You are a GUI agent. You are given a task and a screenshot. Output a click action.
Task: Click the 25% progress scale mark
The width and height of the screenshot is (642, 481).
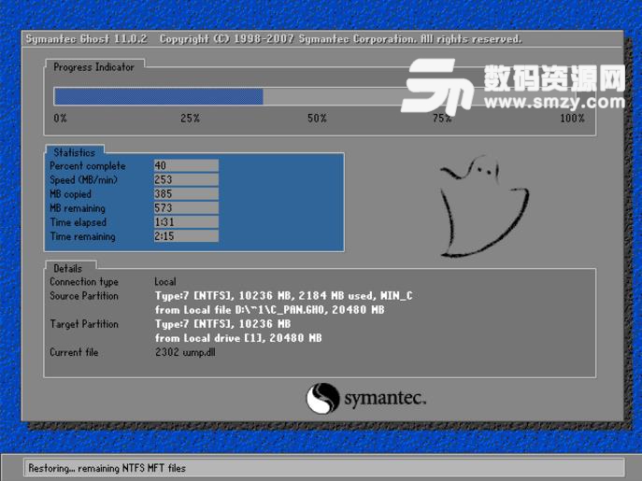tap(190, 119)
